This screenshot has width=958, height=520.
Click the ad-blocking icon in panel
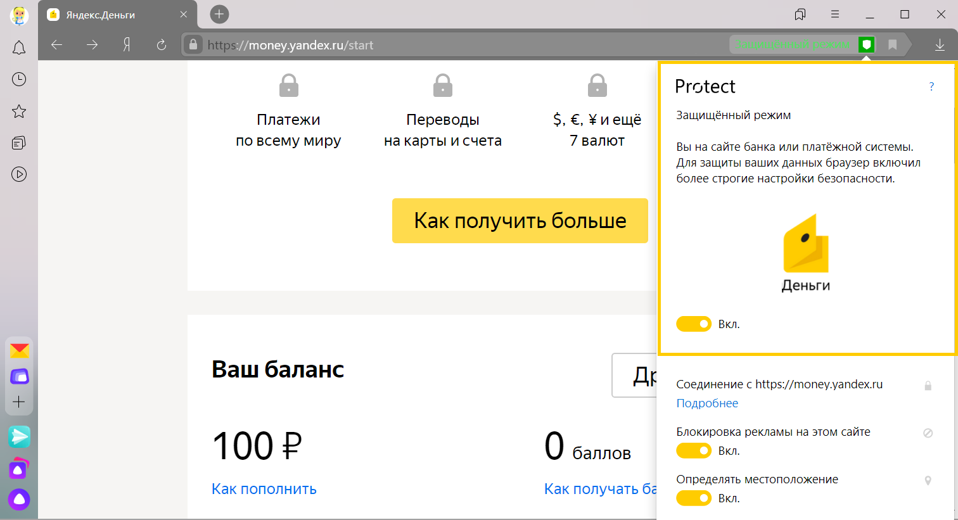[928, 433]
